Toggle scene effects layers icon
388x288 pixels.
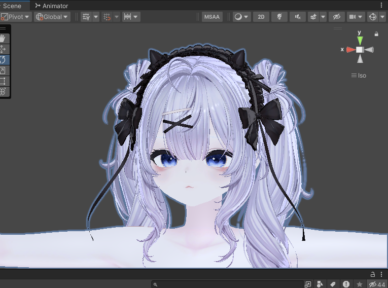point(313,17)
